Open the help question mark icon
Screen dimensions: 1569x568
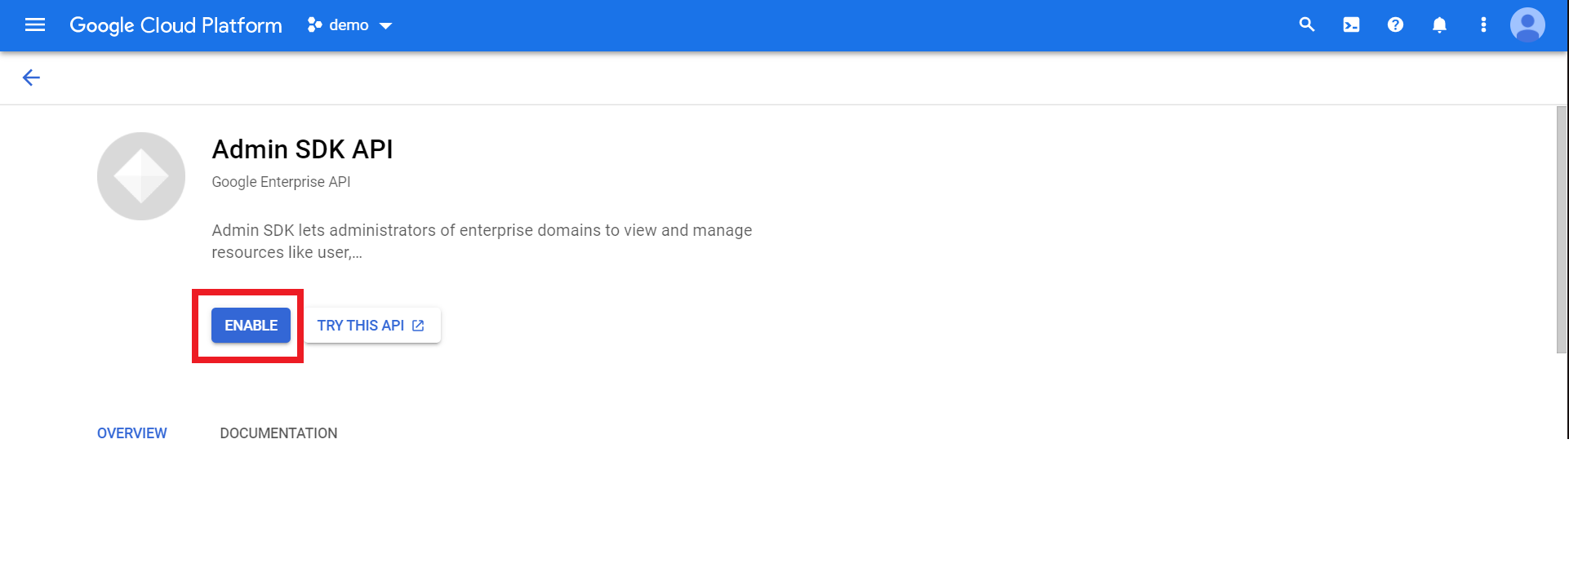1395,25
